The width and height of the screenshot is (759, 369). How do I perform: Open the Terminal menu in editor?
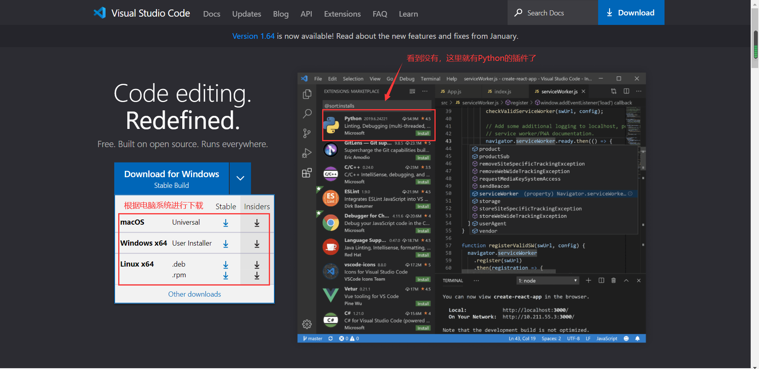[430, 79]
